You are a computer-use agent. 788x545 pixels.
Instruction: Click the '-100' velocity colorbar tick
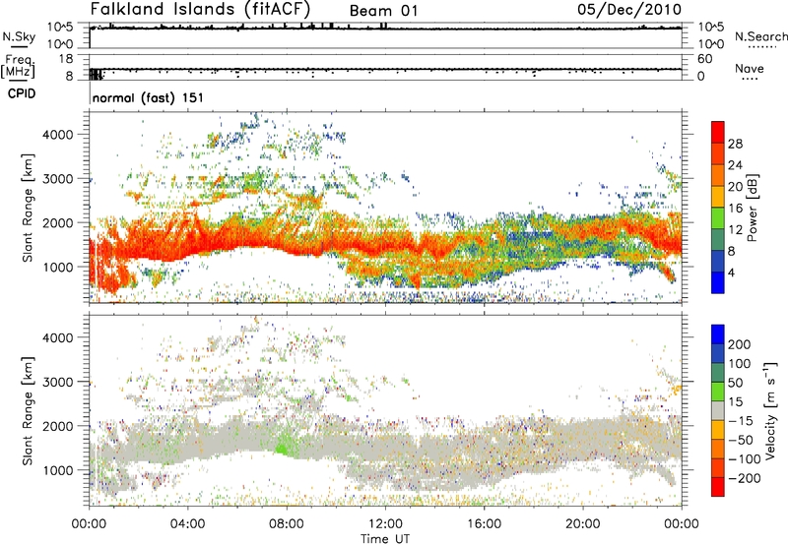[745, 459]
